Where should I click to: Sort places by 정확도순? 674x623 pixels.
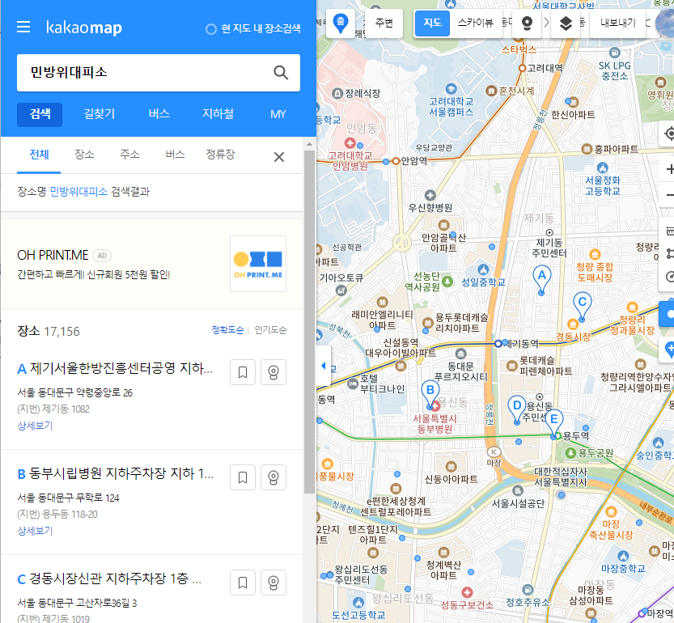pyautogui.click(x=227, y=330)
